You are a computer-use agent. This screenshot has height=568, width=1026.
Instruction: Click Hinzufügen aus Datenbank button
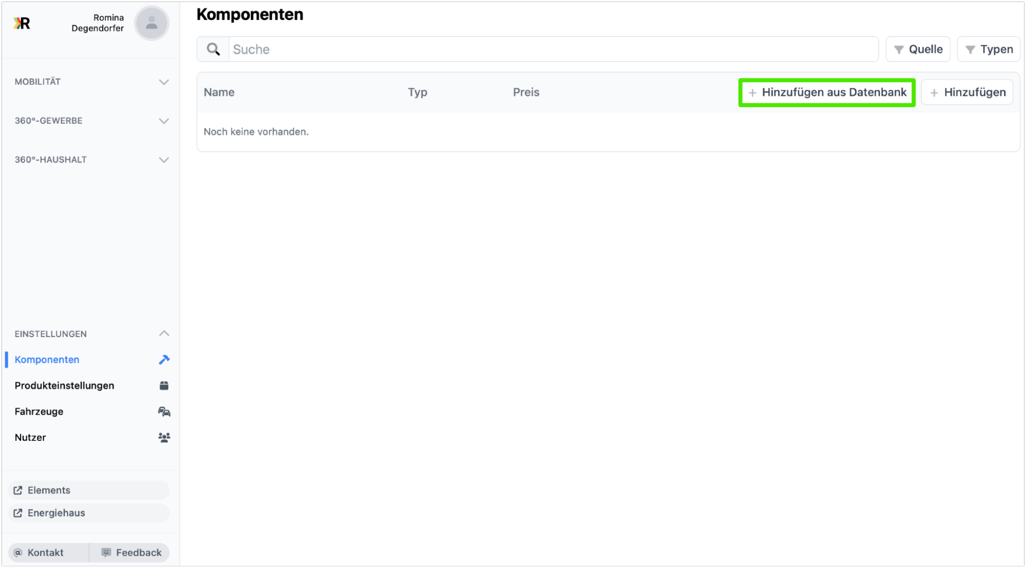tap(827, 92)
